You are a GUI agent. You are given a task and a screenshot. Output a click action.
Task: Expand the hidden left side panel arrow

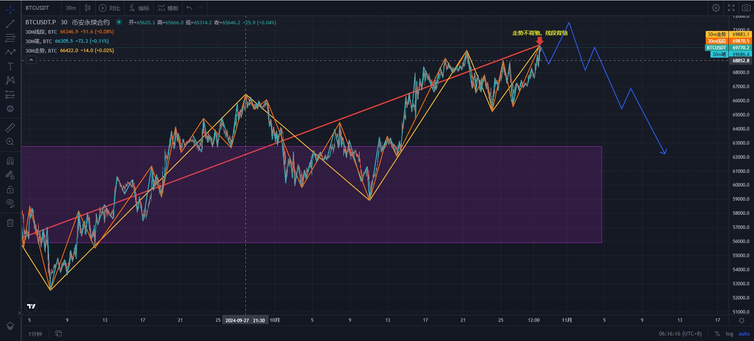(x=20, y=313)
